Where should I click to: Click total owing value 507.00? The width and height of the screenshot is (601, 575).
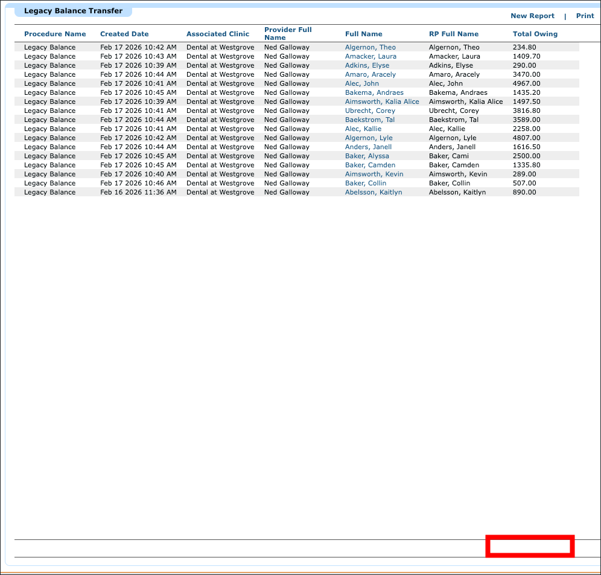point(524,183)
